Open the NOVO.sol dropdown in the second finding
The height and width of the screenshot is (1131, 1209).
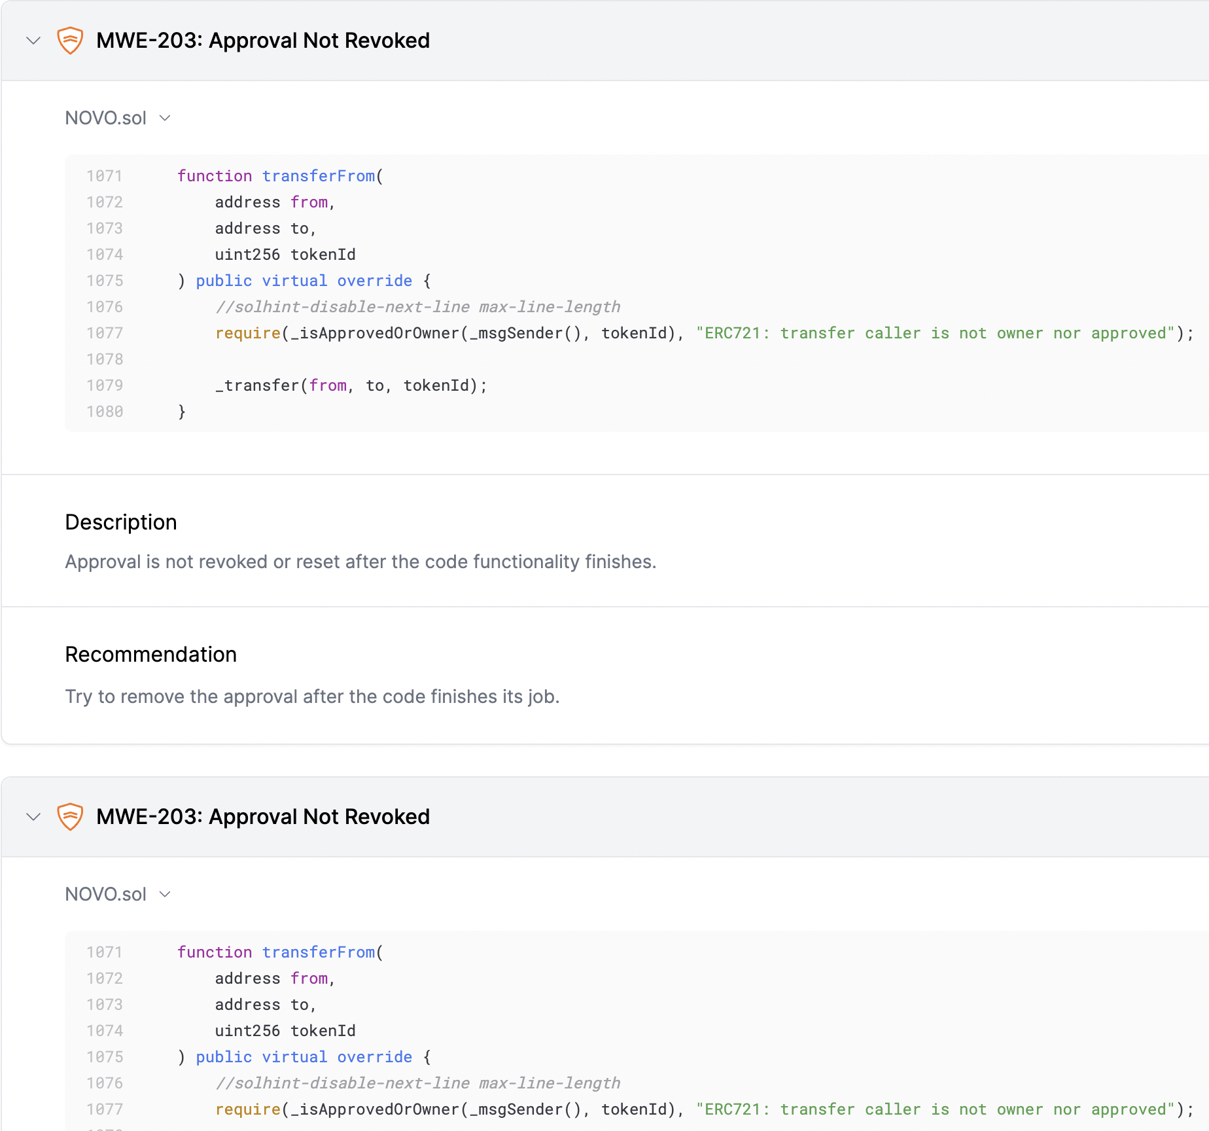coord(118,894)
